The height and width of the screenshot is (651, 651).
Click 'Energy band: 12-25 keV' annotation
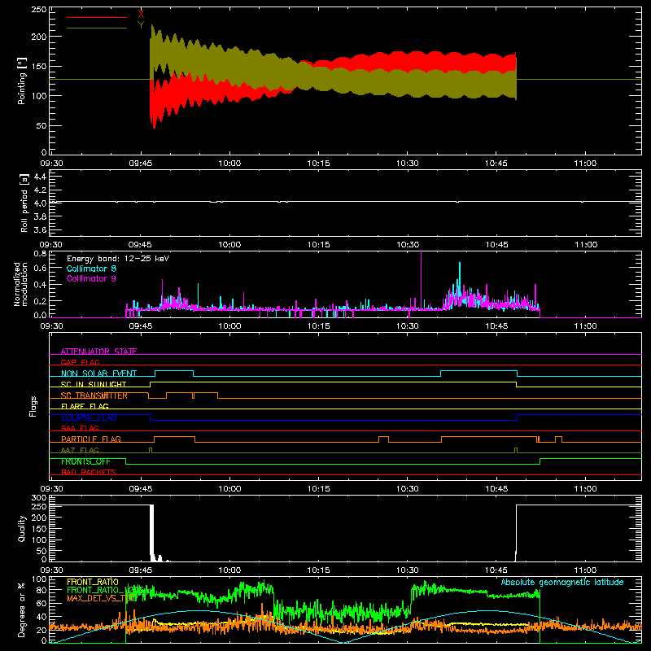coord(118,259)
